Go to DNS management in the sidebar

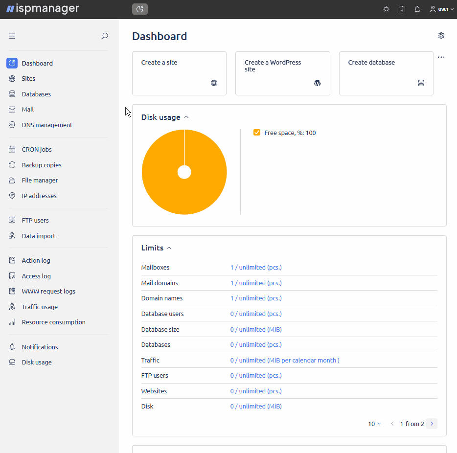tap(47, 125)
